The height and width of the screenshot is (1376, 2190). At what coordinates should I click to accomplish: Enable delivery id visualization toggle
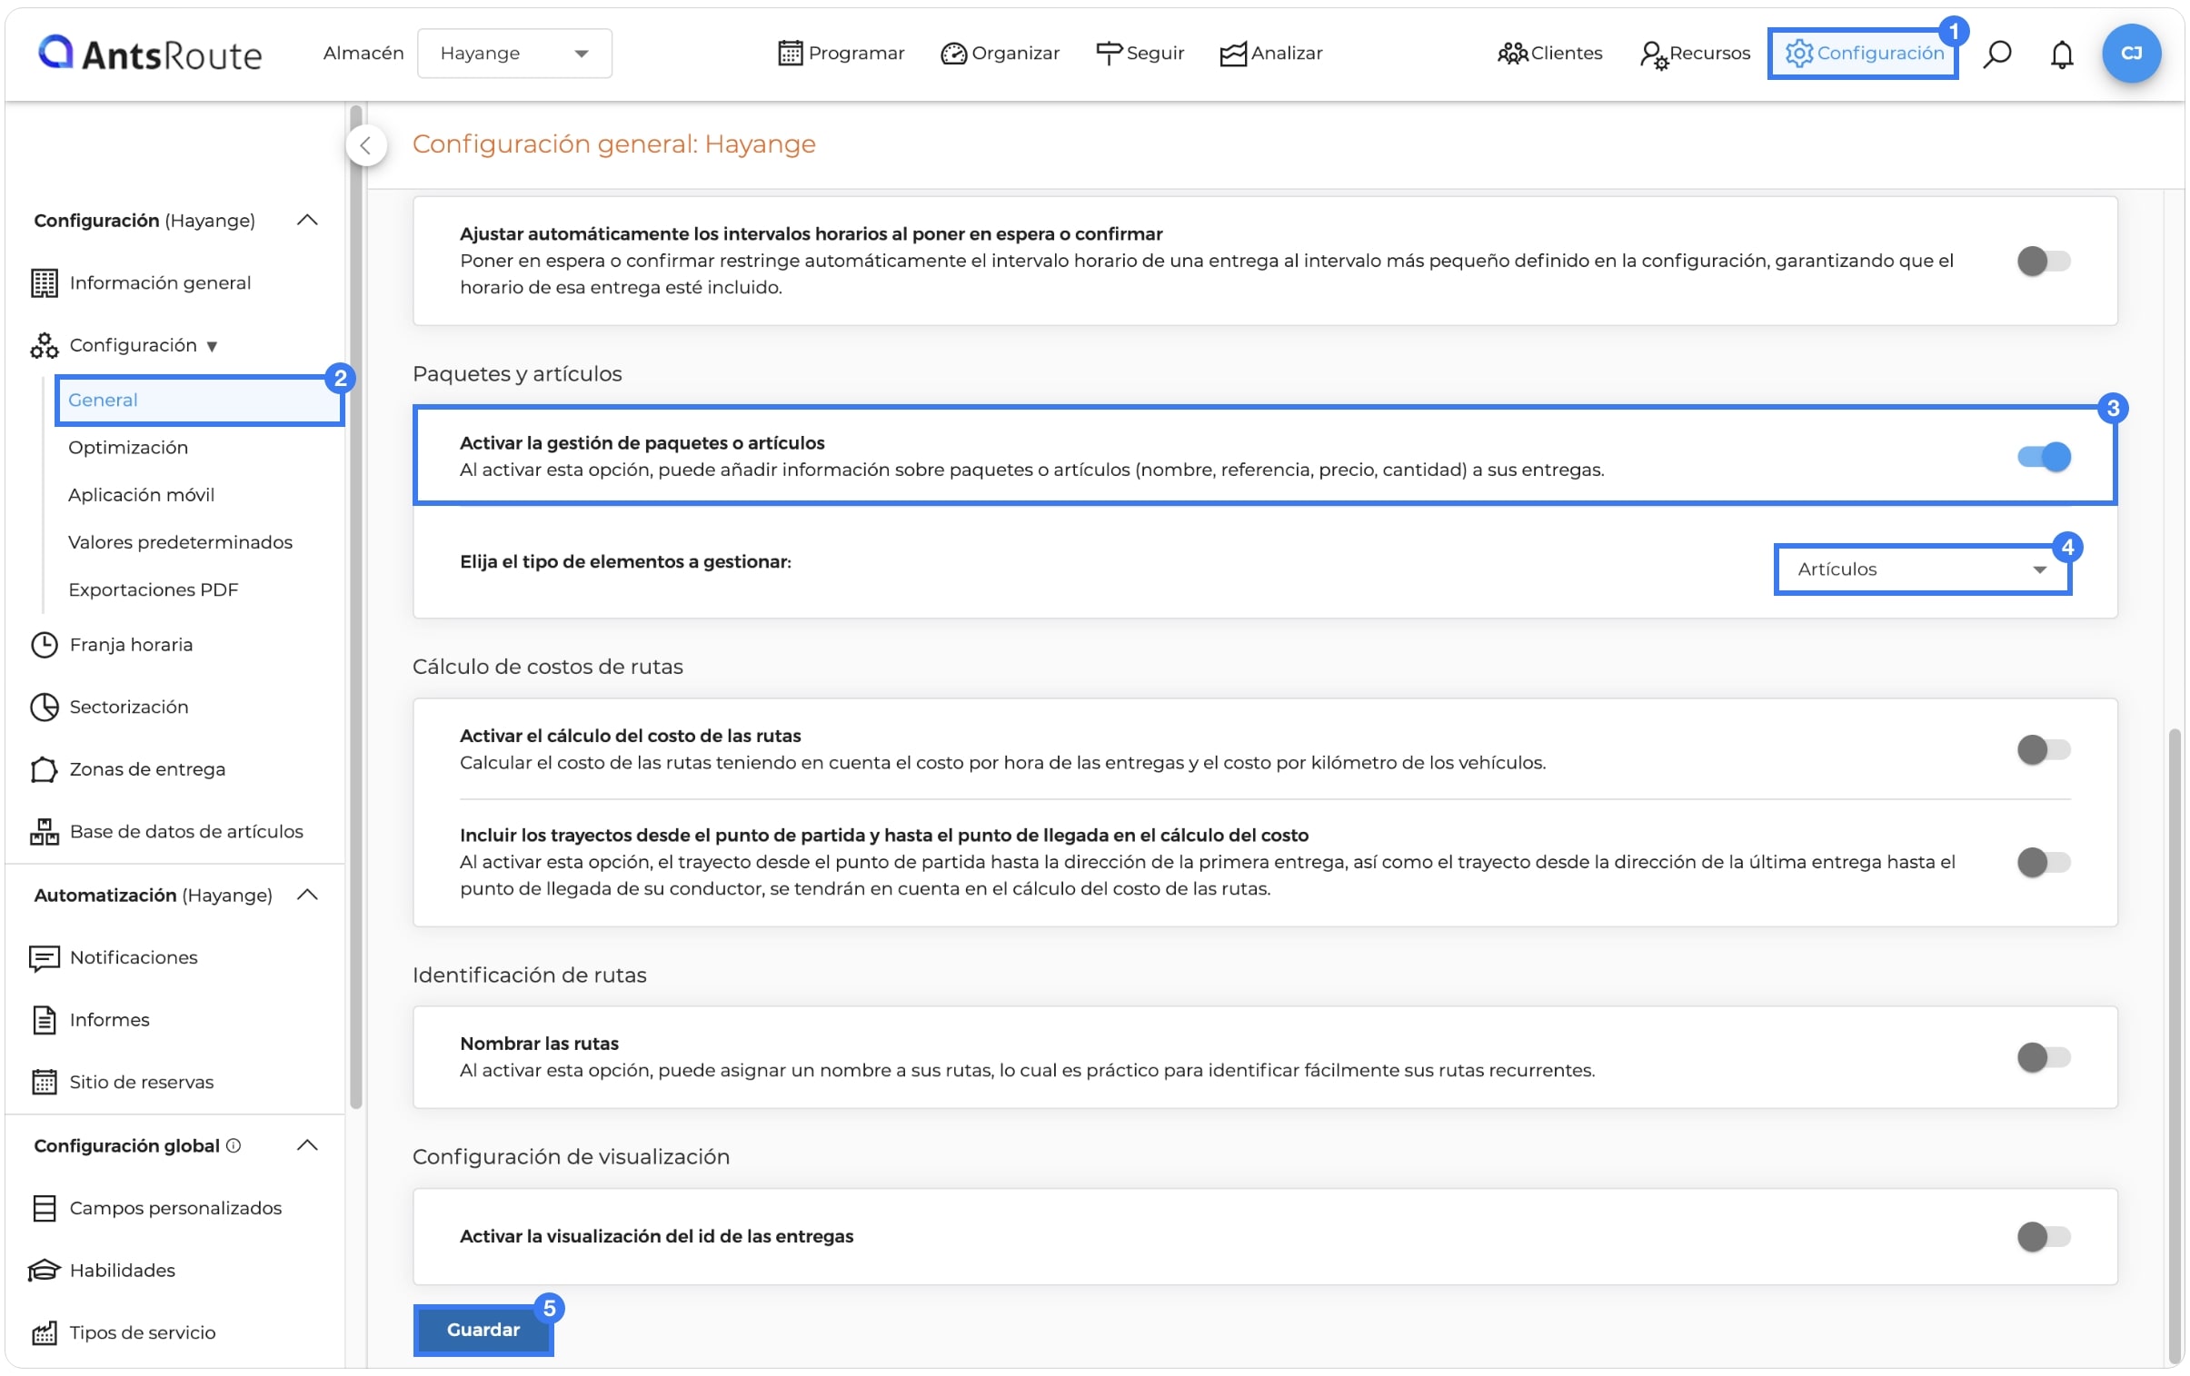pos(2043,1236)
